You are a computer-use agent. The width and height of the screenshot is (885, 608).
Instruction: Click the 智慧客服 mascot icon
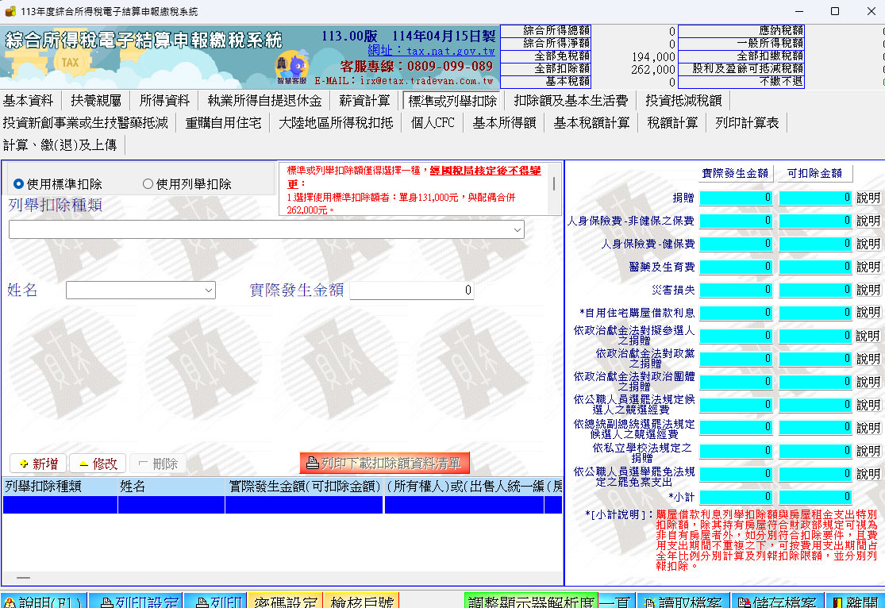point(292,67)
